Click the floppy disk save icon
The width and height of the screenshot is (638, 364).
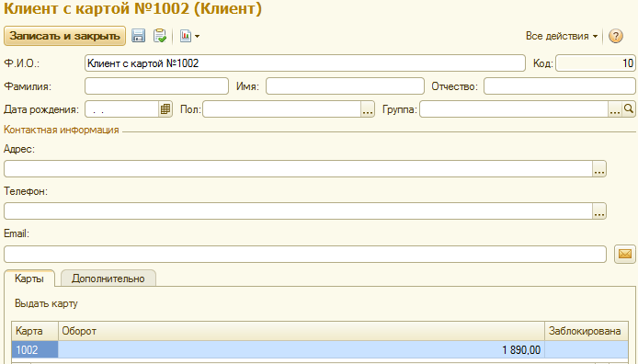pyautogui.click(x=138, y=36)
